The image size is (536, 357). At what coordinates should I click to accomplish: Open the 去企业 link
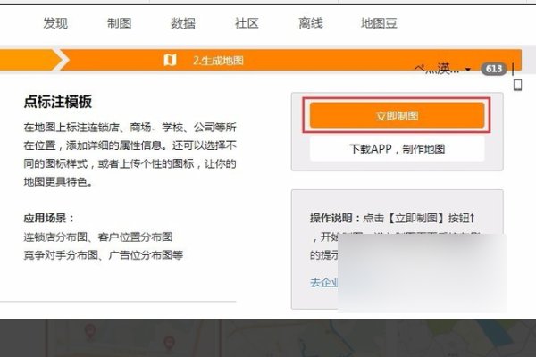tap(324, 283)
